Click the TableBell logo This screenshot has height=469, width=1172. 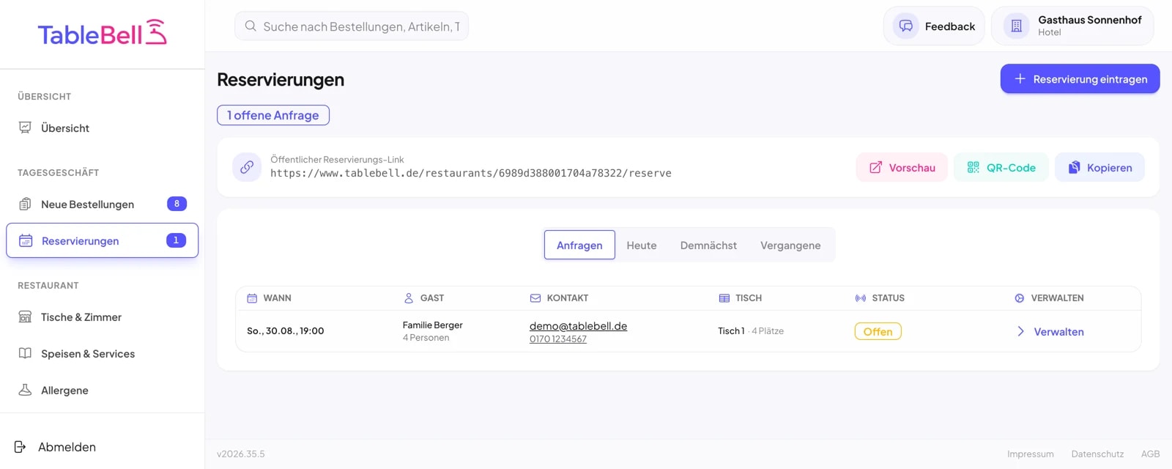click(x=103, y=33)
